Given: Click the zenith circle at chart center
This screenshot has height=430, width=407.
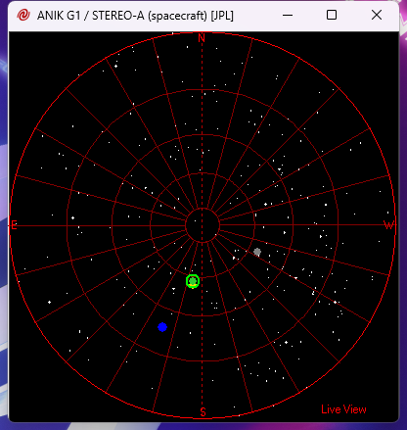Looking at the screenshot, I should (x=203, y=225).
